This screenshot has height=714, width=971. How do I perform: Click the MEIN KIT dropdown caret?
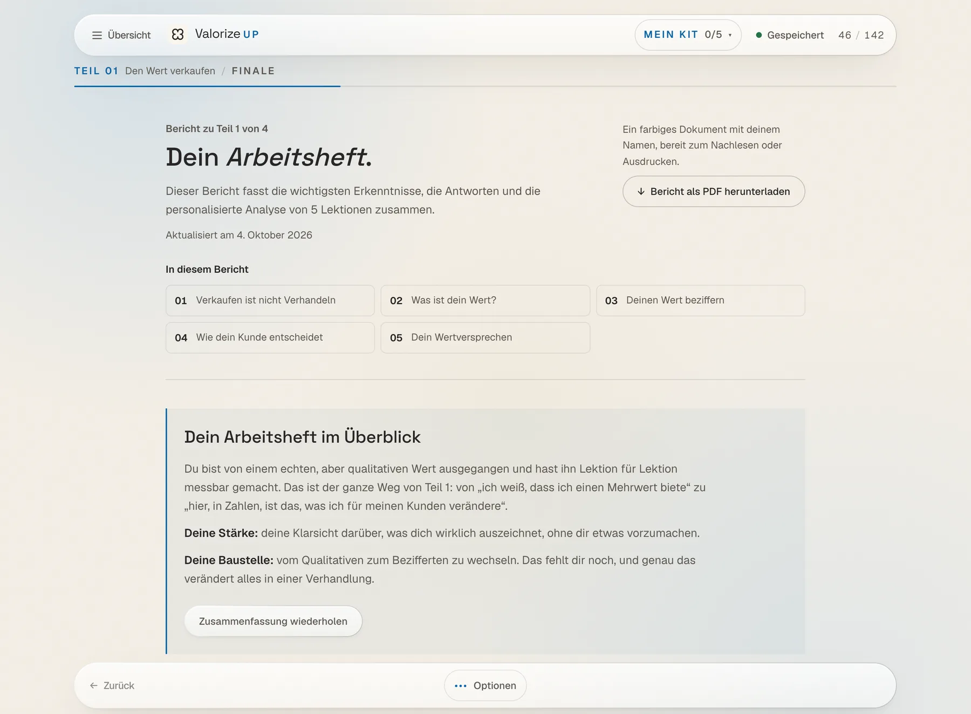730,36
